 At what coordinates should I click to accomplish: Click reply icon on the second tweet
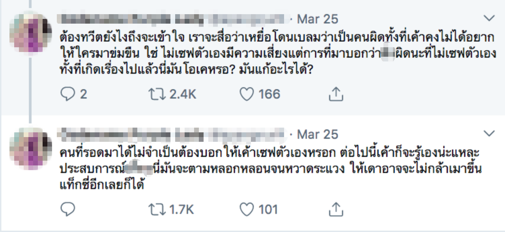(x=67, y=209)
